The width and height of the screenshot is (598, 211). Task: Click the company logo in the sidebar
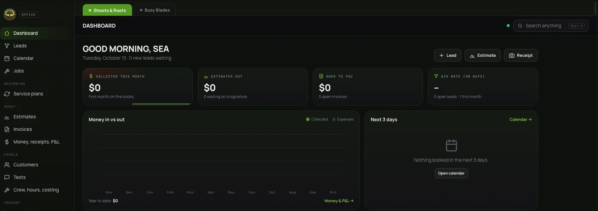tap(9, 14)
